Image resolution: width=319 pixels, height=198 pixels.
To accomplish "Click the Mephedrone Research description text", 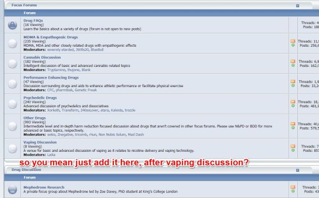I will tap(100, 192).
